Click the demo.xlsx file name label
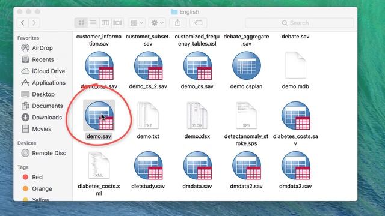Screen dimensions: 385x216 197,136
